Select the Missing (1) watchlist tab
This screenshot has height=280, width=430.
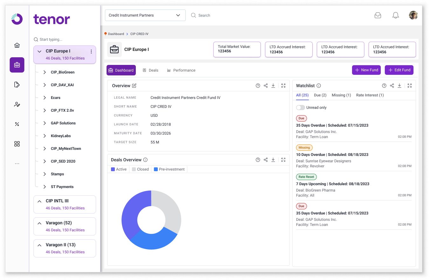[341, 95]
